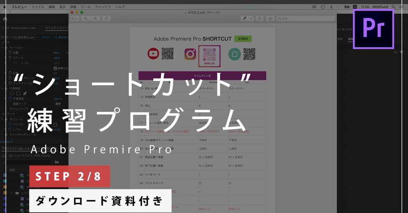
Task: Expand the folder in the project panel
Action: click(12, 193)
